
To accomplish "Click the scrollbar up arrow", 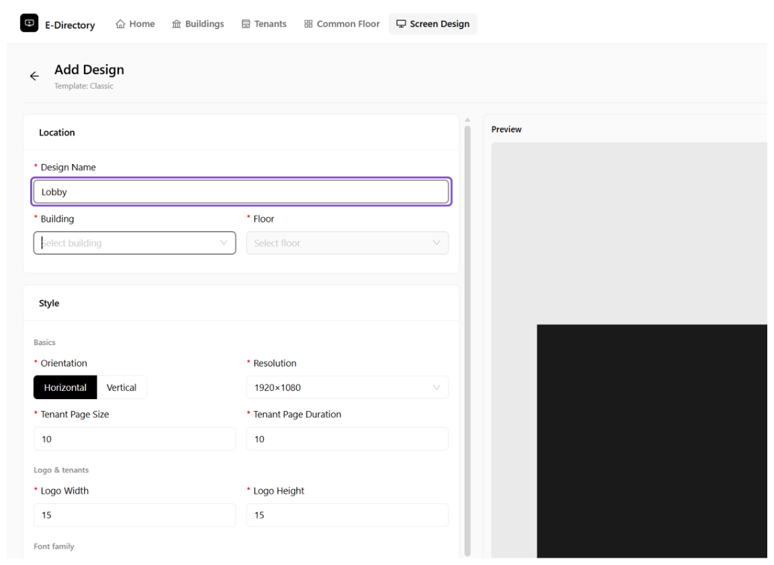I will coord(468,120).
